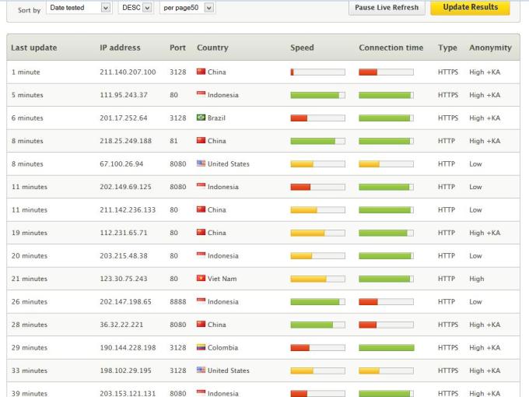Click Indonesia flag for 203.153.121.131
529x397 pixels.
(x=201, y=392)
